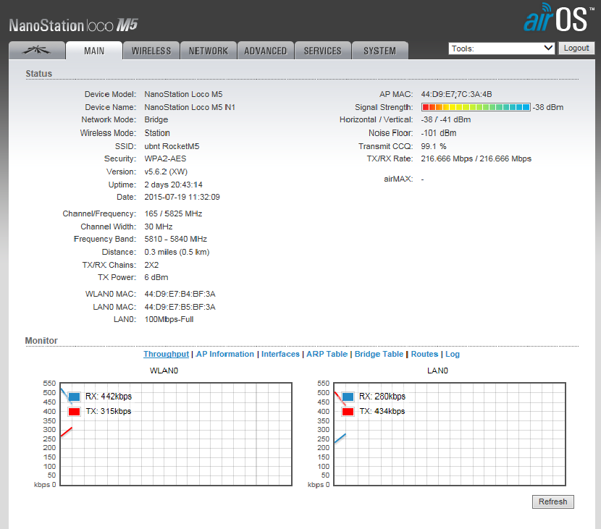This screenshot has width=601, height=529.
Task: Click the Signal Strength color bar
Action: click(x=476, y=107)
